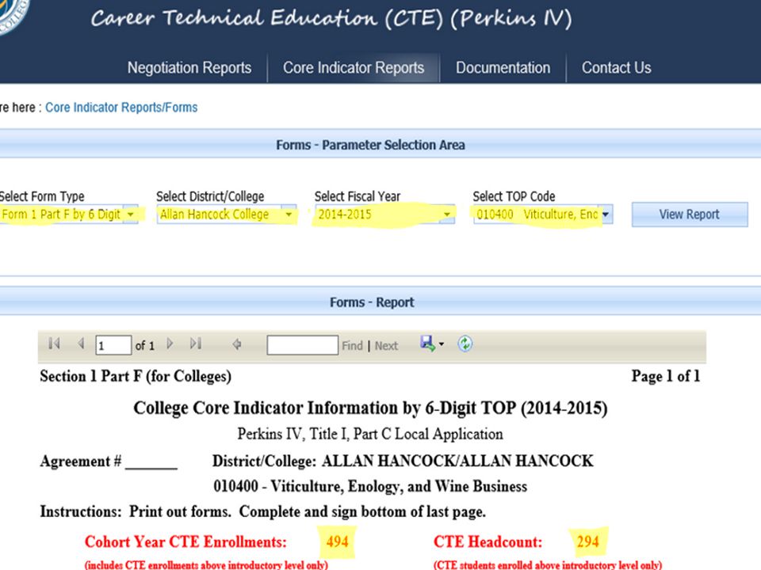Click 'Forms - Report' section header

tap(372, 302)
